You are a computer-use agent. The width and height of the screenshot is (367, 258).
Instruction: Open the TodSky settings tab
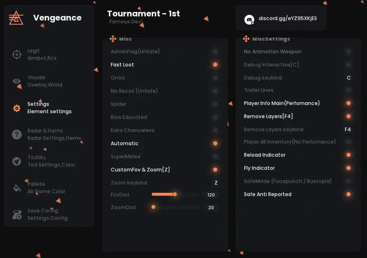pos(51,161)
